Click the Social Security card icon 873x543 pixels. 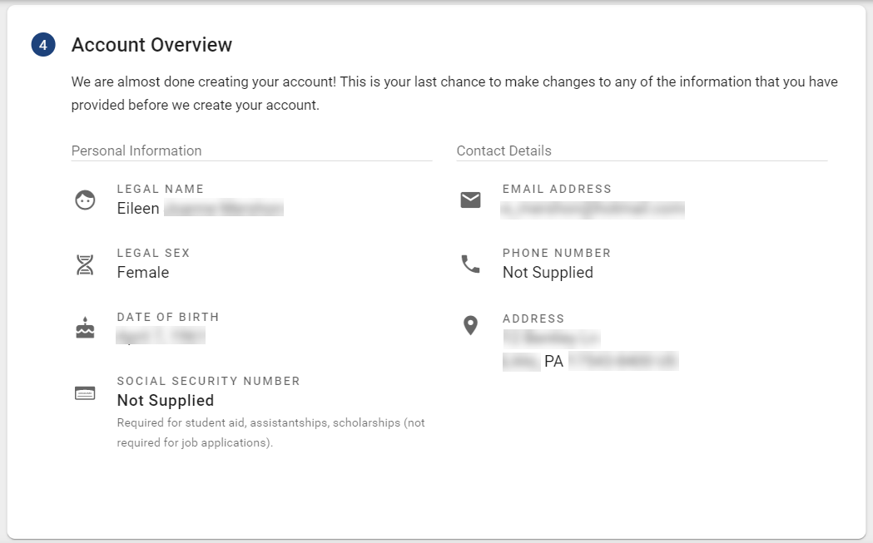pyautogui.click(x=85, y=392)
